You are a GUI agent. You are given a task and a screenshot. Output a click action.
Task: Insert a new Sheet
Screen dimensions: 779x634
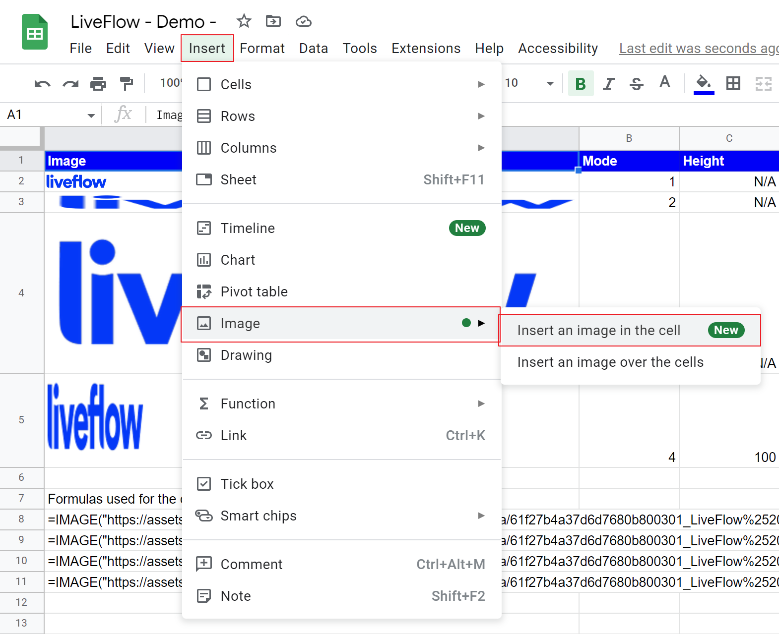341,179
